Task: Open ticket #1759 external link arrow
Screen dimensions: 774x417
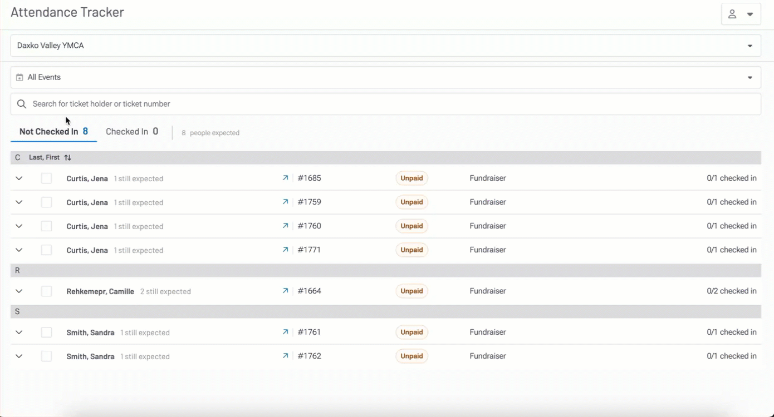Action: tap(285, 202)
